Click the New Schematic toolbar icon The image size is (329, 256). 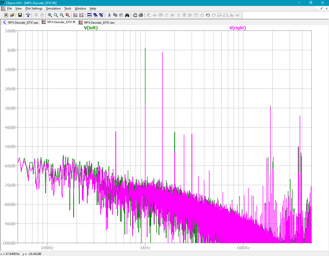6,15
